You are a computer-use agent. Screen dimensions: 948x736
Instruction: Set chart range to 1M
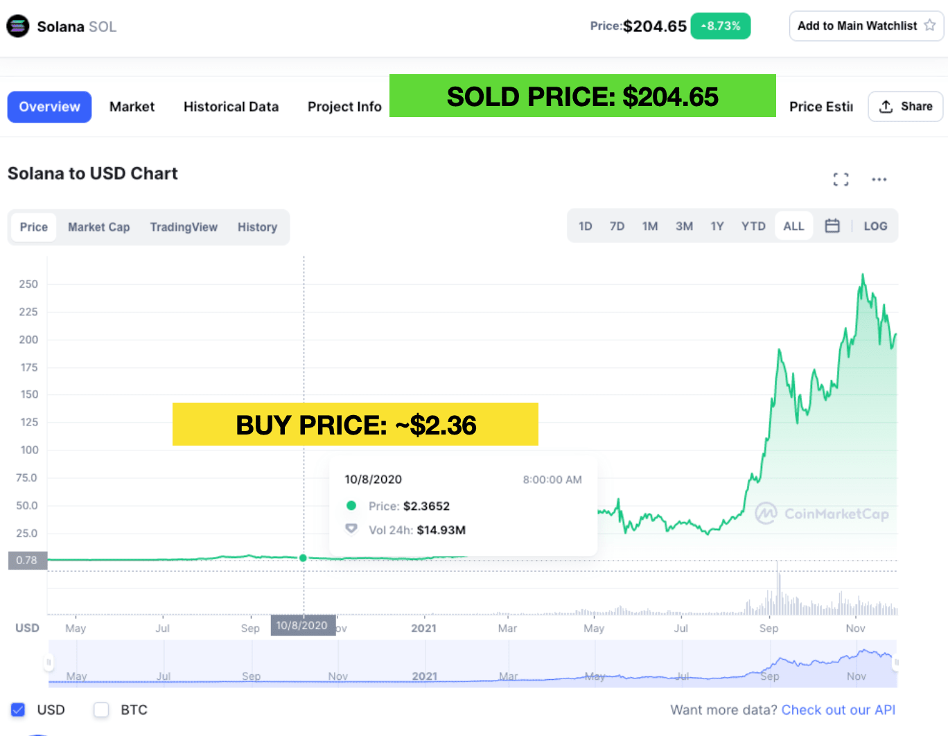point(650,226)
